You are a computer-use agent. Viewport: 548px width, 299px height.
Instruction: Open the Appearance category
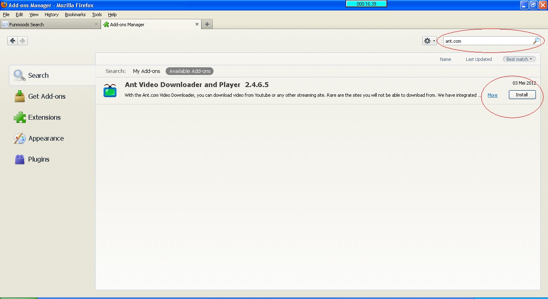52,138
